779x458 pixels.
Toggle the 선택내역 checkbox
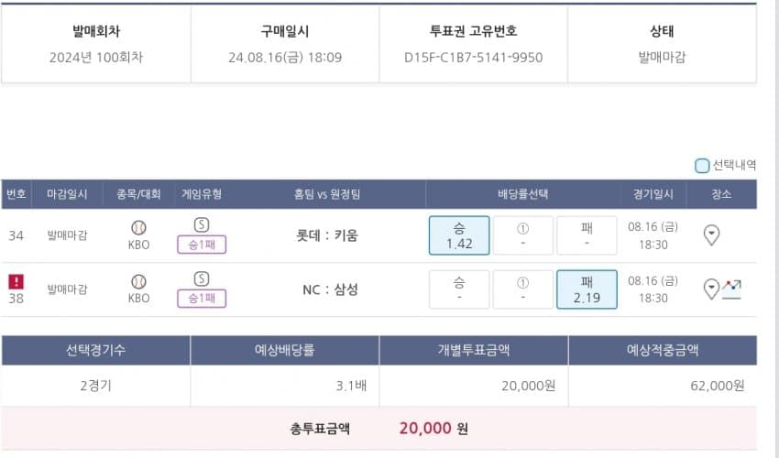(702, 166)
